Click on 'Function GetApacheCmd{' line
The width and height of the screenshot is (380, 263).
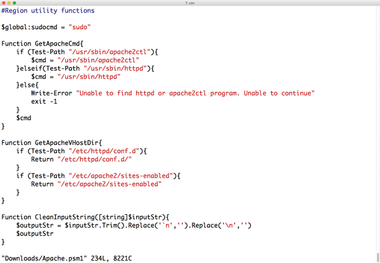click(42, 44)
